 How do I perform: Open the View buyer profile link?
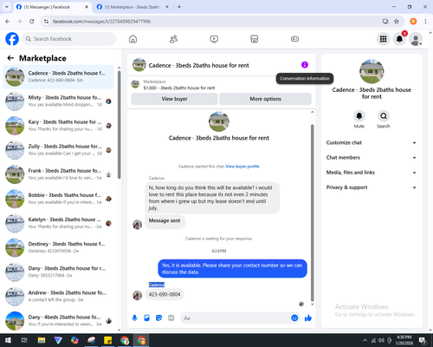point(242,167)
